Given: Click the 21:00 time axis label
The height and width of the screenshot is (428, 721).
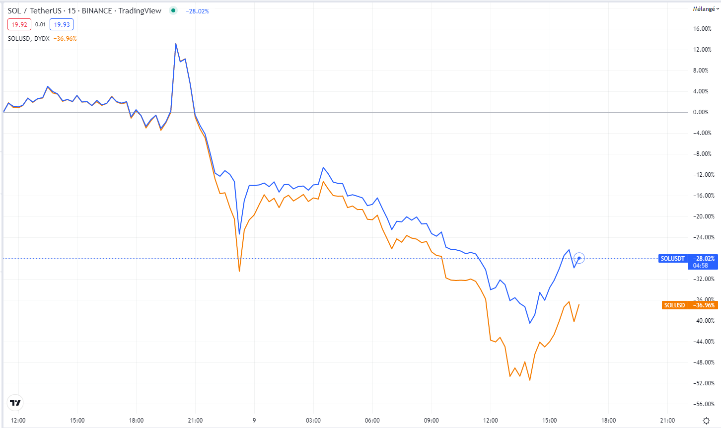Looking at the screenshot, I should (195, 421).
